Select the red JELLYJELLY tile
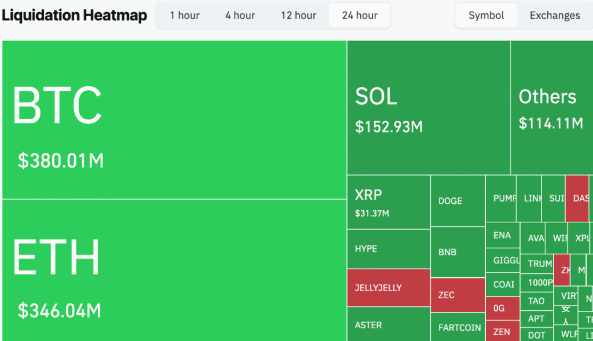The width and height of the screenshot is (593, 341). tap(388, 287)
